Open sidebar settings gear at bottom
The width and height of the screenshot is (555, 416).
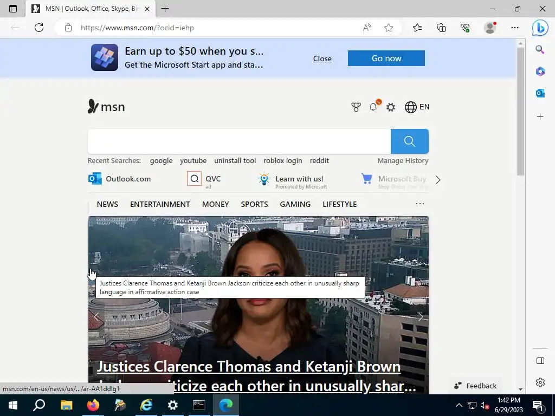tap(540, 382)
